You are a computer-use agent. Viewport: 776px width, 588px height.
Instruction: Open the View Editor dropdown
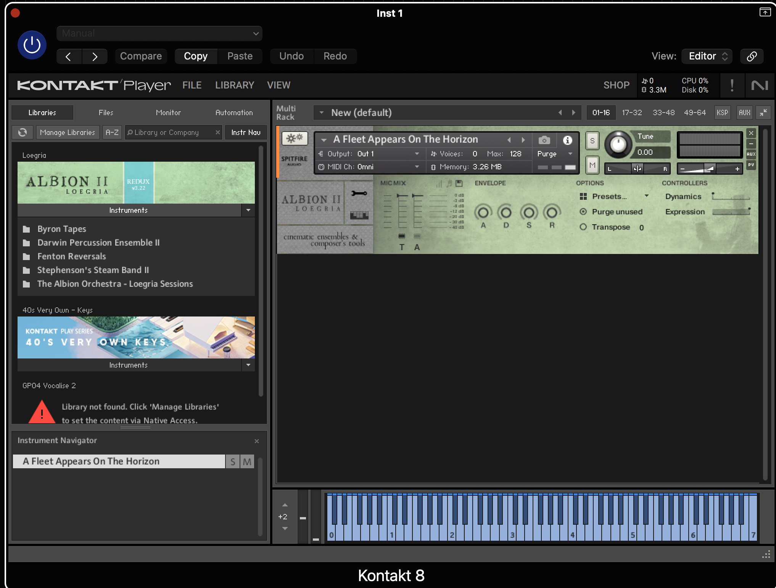point(707,56)
